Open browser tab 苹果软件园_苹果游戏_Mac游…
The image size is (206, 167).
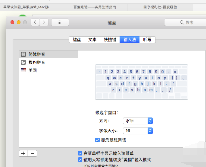tap(31, 7)
